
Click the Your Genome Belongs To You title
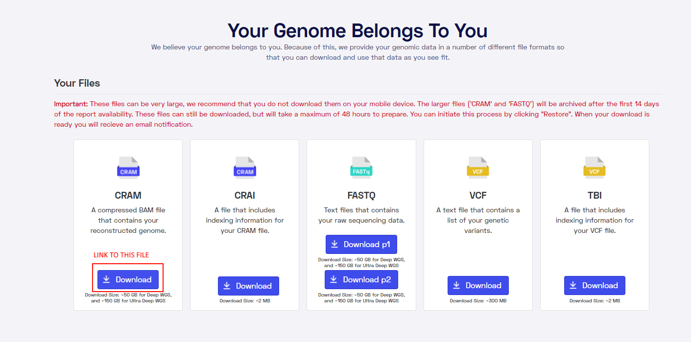(357, 30)
